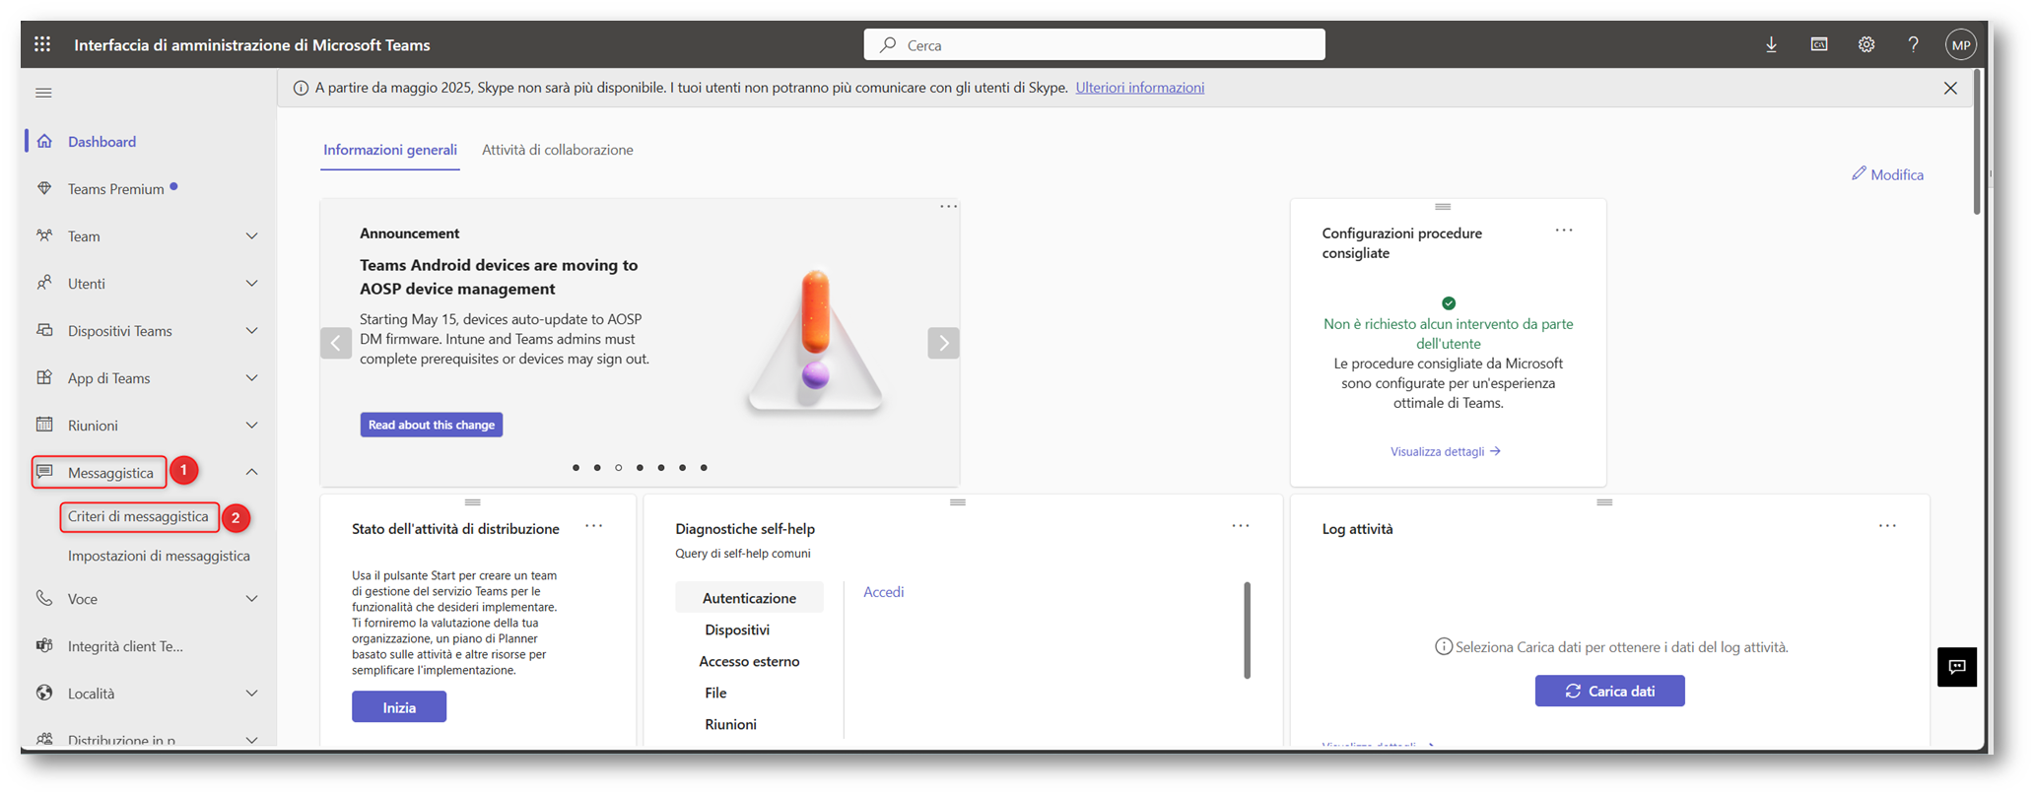
Task: Open the feedback chat icon at right edge
Action: pyautogui.click(x=1957, y=667)
